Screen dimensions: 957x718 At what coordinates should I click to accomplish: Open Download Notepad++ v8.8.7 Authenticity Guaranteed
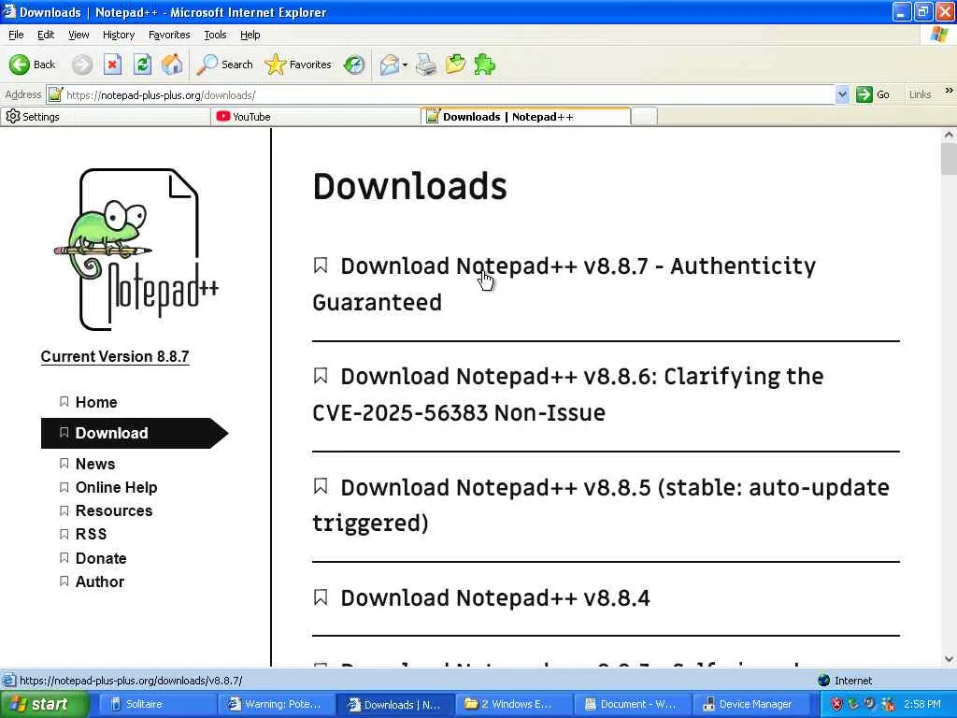(x=564, y=284)
